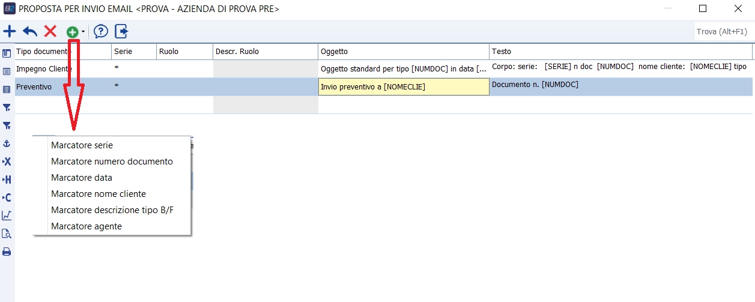Click the H export sidebar icon
The height and width of the screenshot is (302, 755).
pyautogui.click(x=7, y=180)
